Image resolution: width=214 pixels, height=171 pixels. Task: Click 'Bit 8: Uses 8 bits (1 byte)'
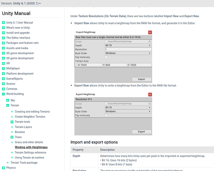117,165
